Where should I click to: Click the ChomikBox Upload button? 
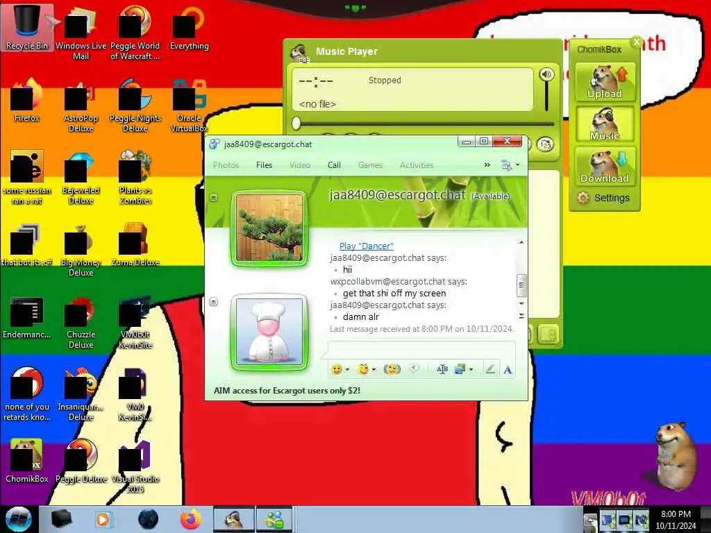click(605, 82)
